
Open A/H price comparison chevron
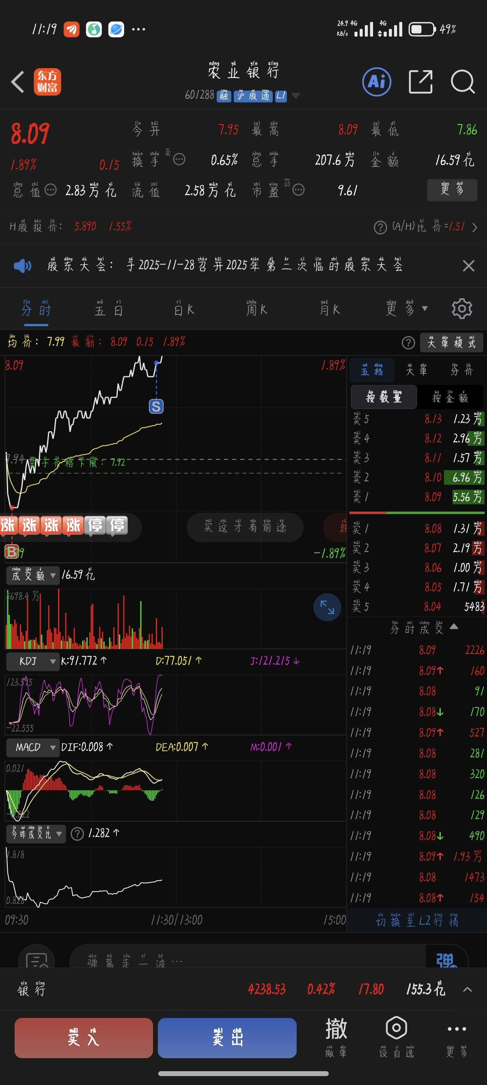[x=474, y=228]
